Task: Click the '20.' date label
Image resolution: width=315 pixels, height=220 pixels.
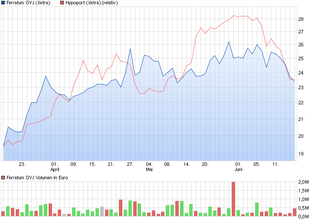Action: click(205, 164)
